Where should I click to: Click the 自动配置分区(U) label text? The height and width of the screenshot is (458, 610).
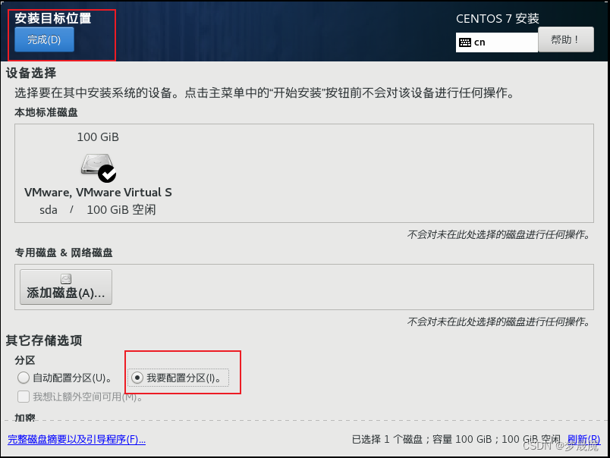[x=72, y=378]
